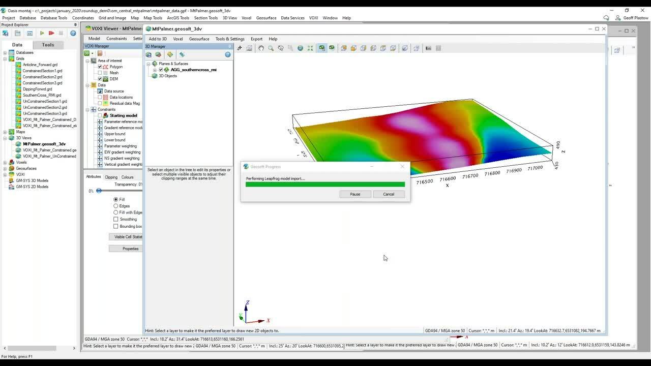Expand the Maps node in Project Explorer
651x366 pixels.
coord(5,132)
